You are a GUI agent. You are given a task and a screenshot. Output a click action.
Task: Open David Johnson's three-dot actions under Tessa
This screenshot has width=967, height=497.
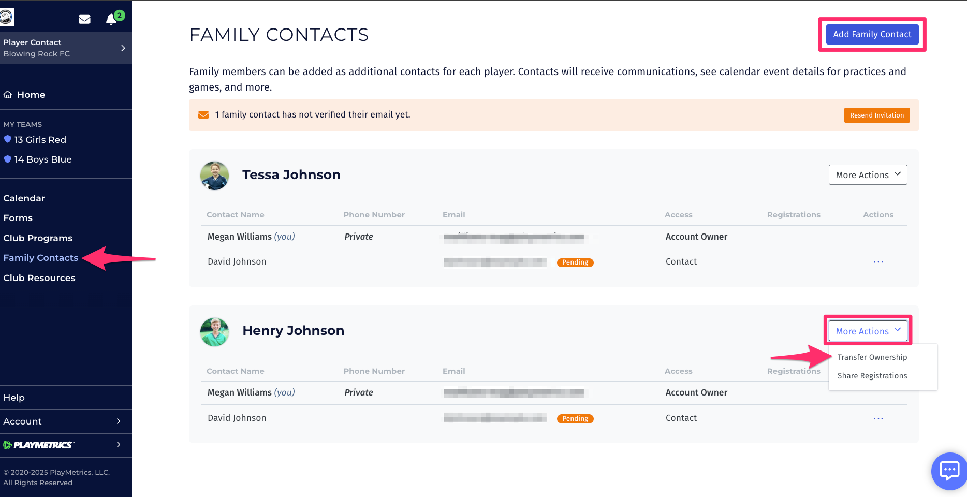pyautogui.click(x=878, y=262)
